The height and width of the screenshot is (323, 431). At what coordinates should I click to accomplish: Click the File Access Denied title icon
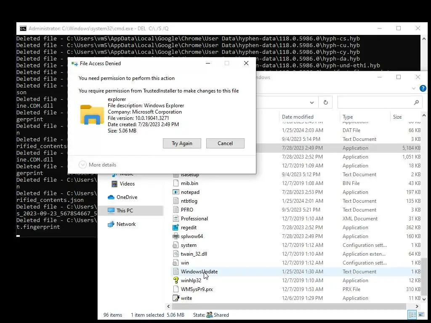[74, 64]
